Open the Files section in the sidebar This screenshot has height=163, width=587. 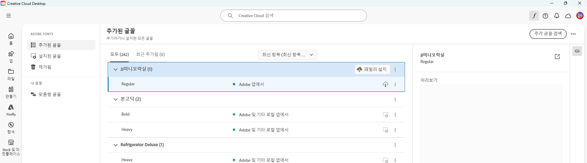pos(11,75)
